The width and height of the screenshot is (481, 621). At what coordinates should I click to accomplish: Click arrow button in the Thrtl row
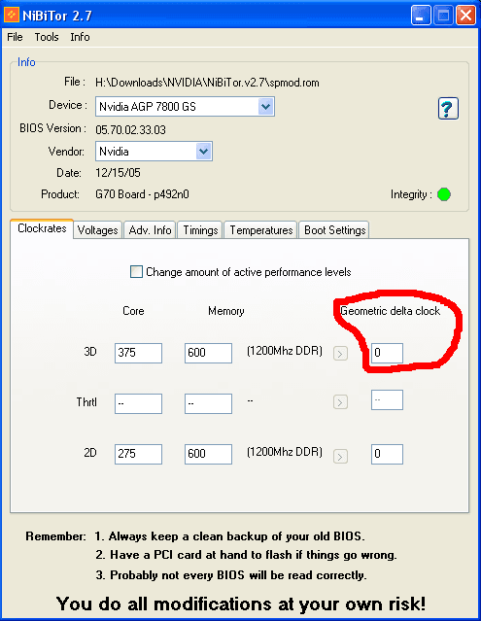340,402
